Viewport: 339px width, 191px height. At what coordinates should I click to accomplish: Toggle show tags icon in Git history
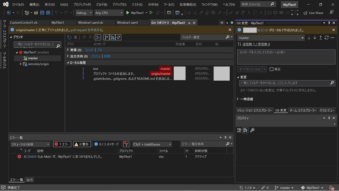[x=118, y=37]
